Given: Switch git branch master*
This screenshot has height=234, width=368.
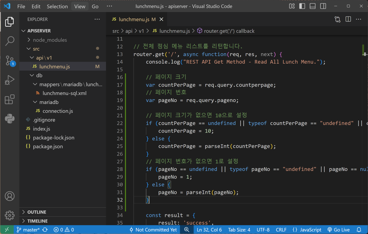Looking at the screenshot, I should point(28,230).
